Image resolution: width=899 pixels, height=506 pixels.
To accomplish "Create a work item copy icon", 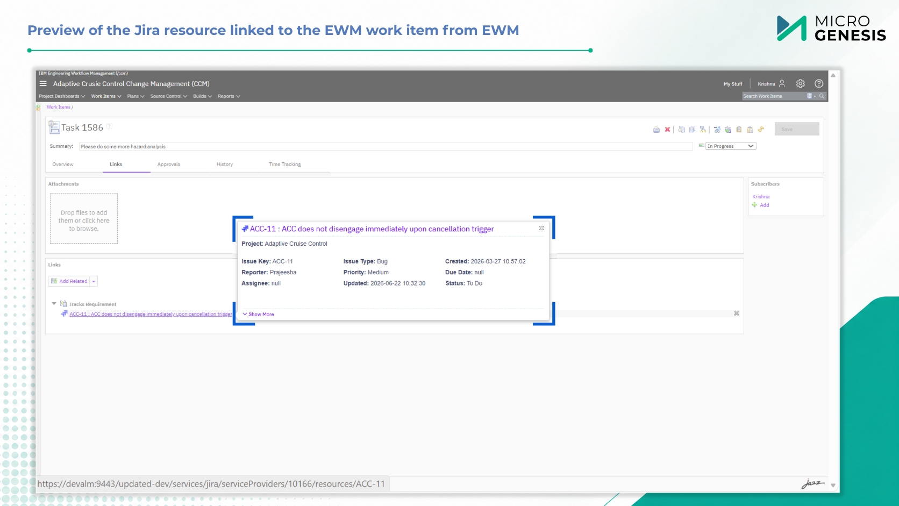I will [692, 130].
